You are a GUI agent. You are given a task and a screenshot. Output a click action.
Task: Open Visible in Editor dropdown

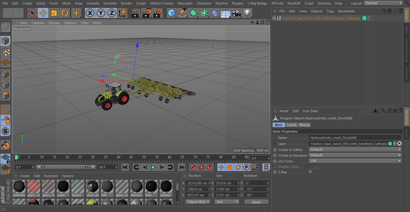[355, 149]
